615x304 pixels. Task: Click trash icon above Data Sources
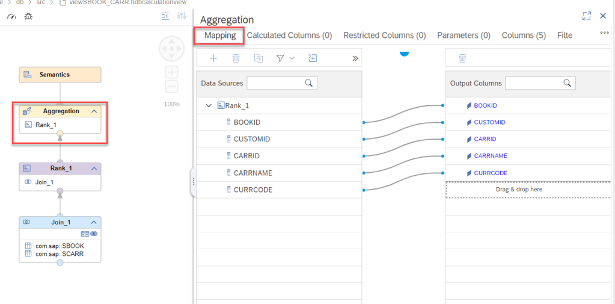tap(236, 58)
